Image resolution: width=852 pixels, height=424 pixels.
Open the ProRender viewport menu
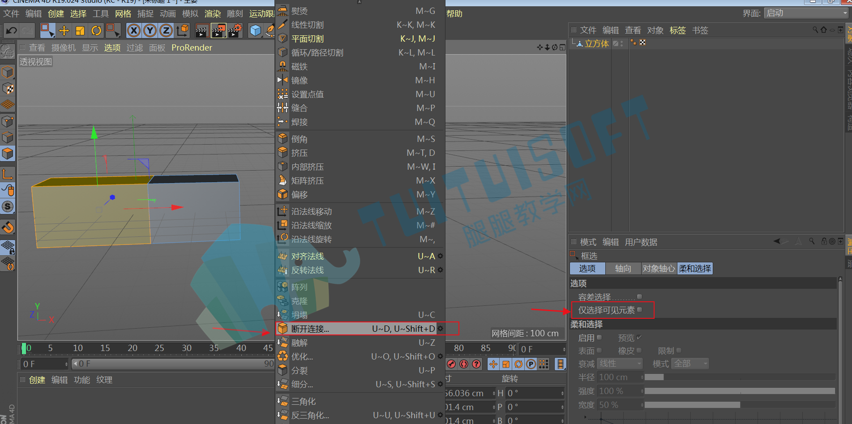[192, 47]
